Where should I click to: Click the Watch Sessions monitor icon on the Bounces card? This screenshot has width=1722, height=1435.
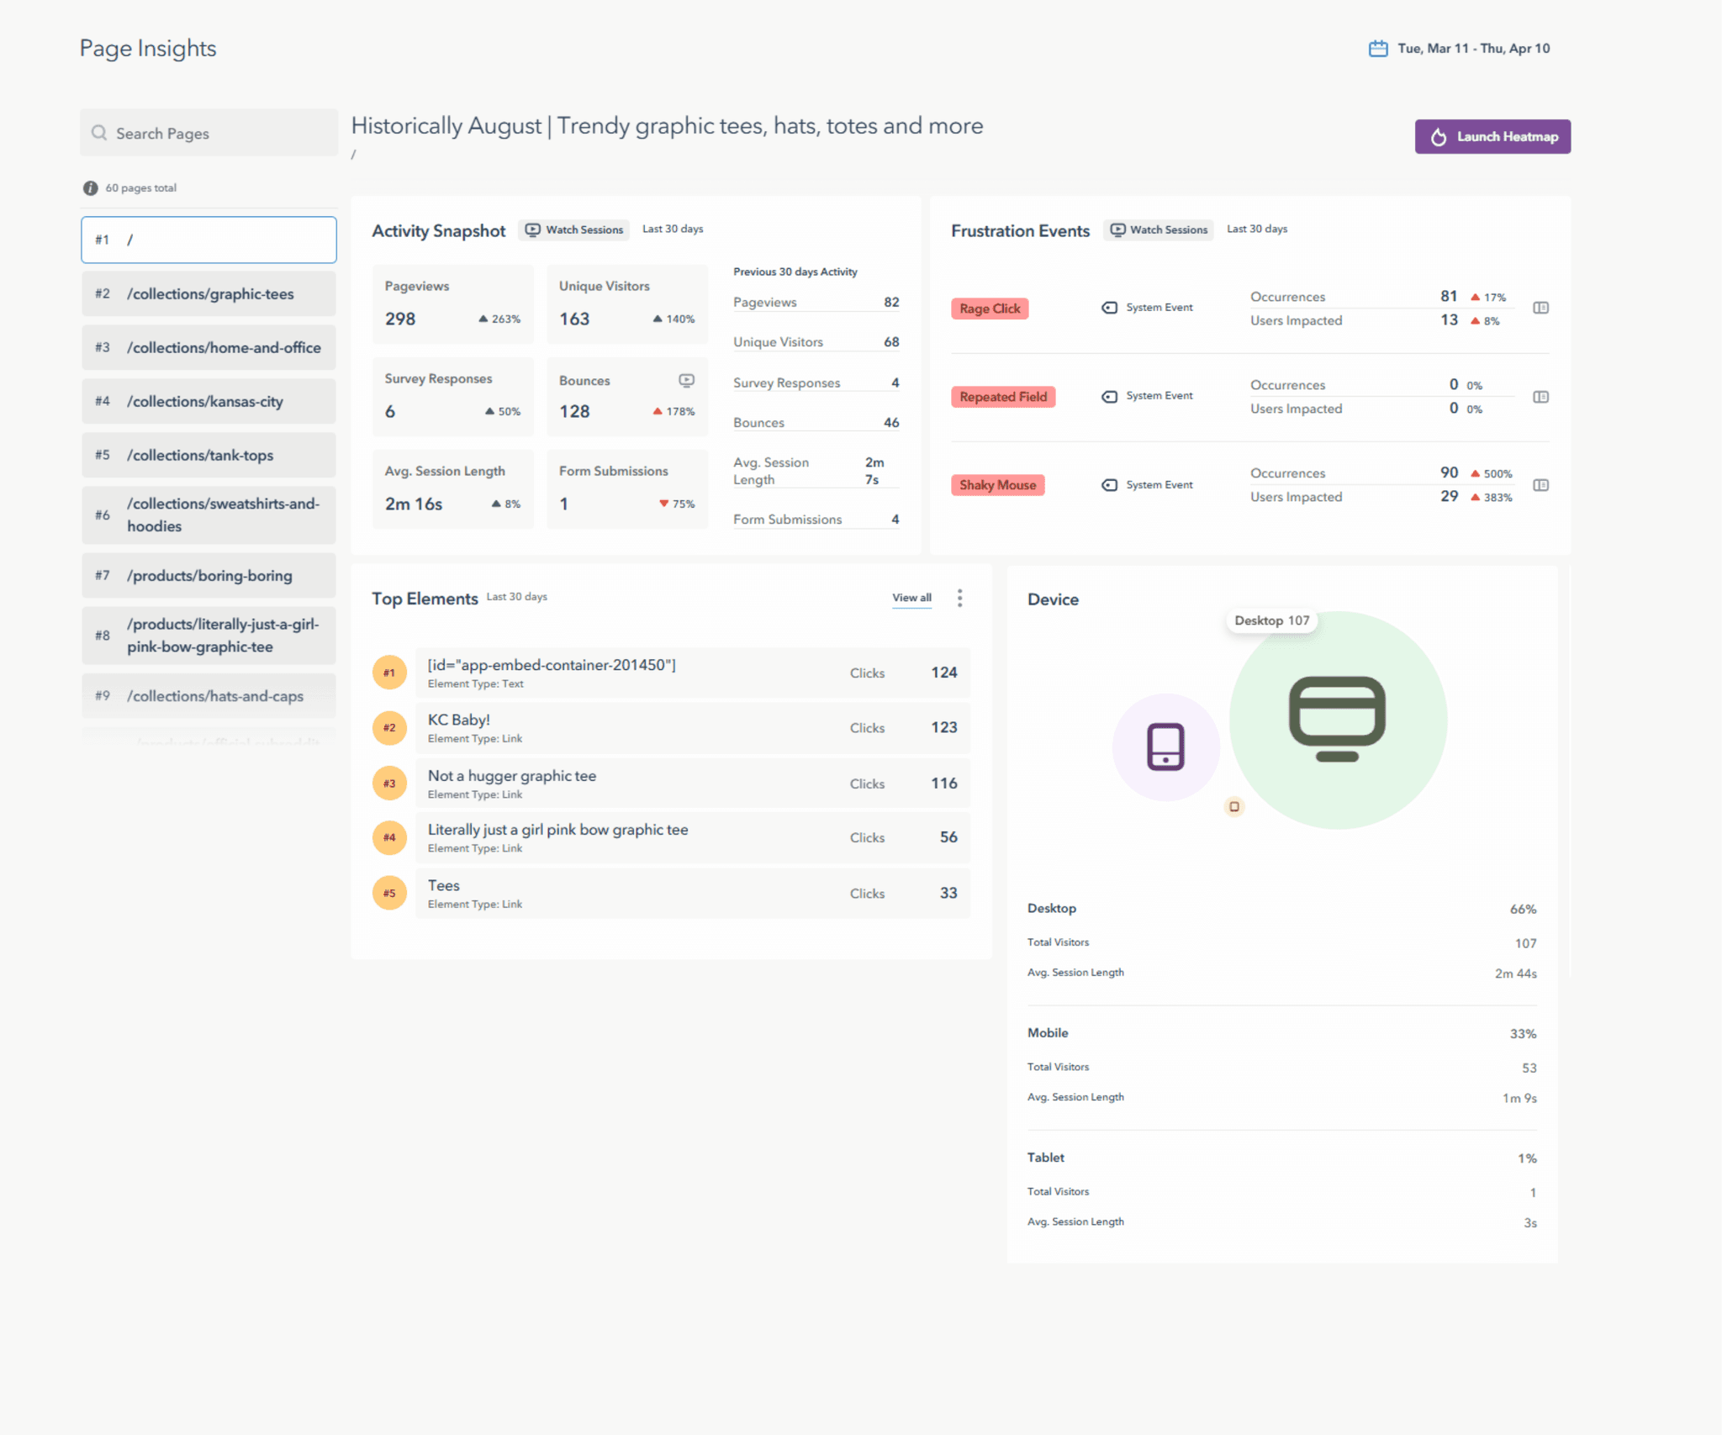point(687,380)
